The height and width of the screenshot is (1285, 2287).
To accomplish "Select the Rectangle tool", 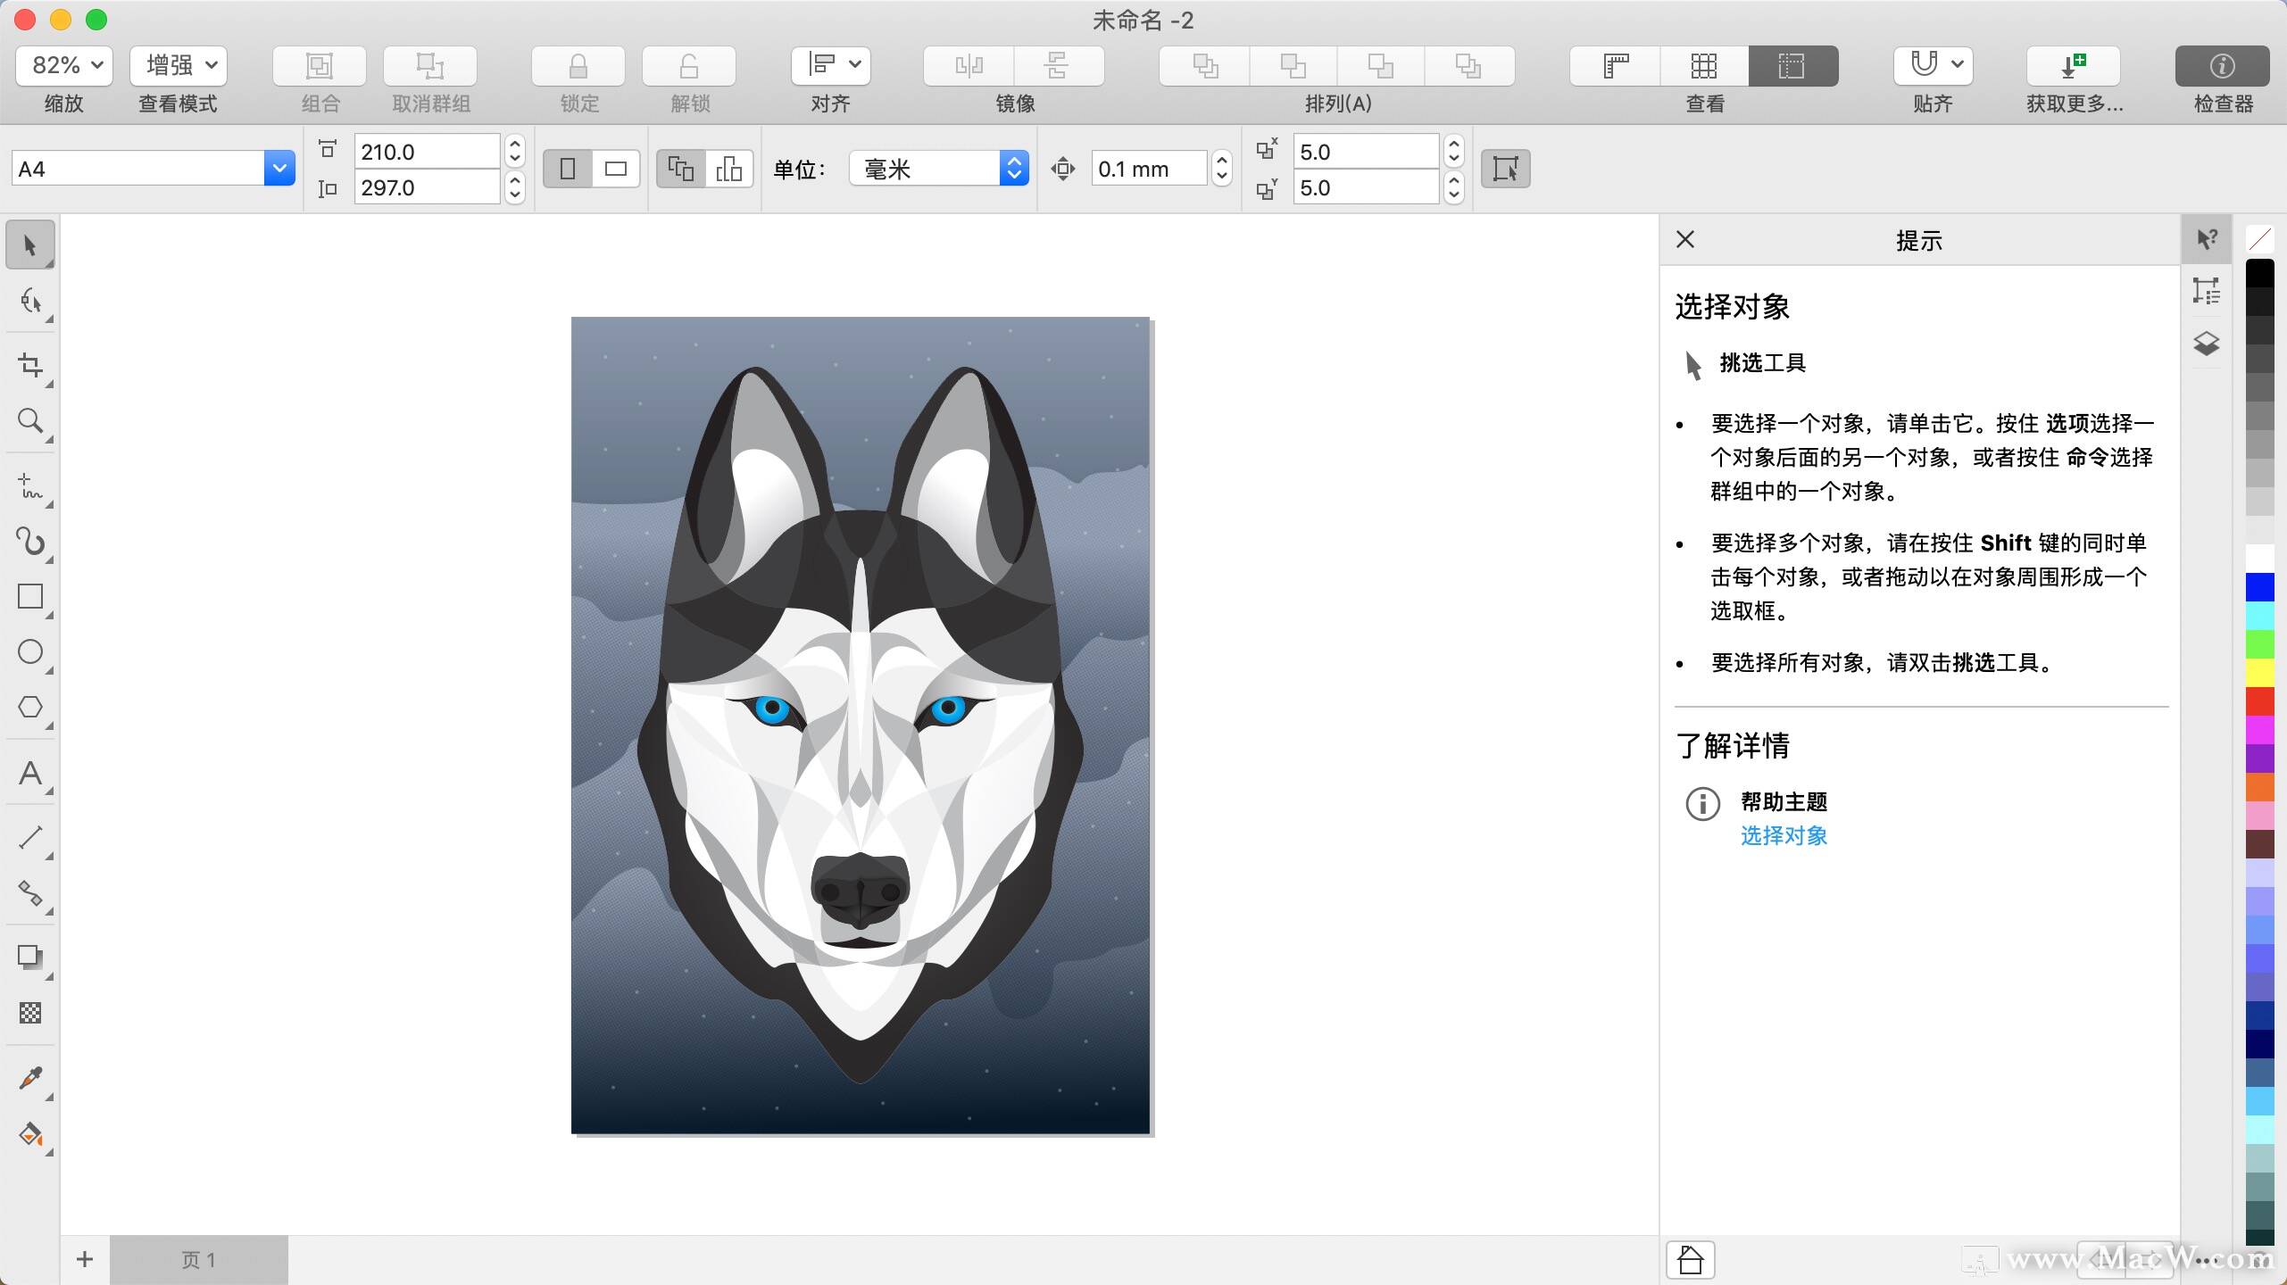I will click(30, 596).
